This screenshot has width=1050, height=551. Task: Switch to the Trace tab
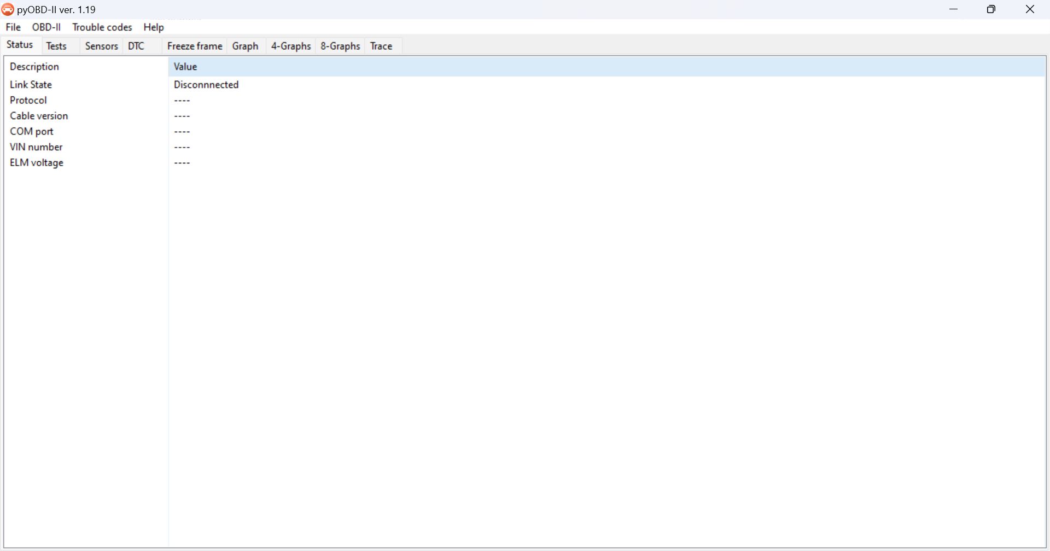click(x=381, y=46)
